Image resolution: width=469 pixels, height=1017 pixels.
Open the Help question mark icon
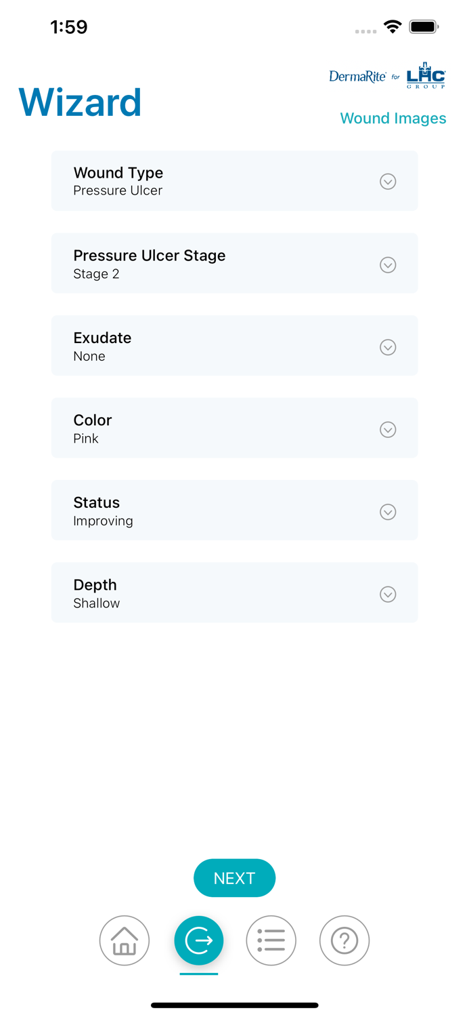pyautogui.click(x=344, y=940)
